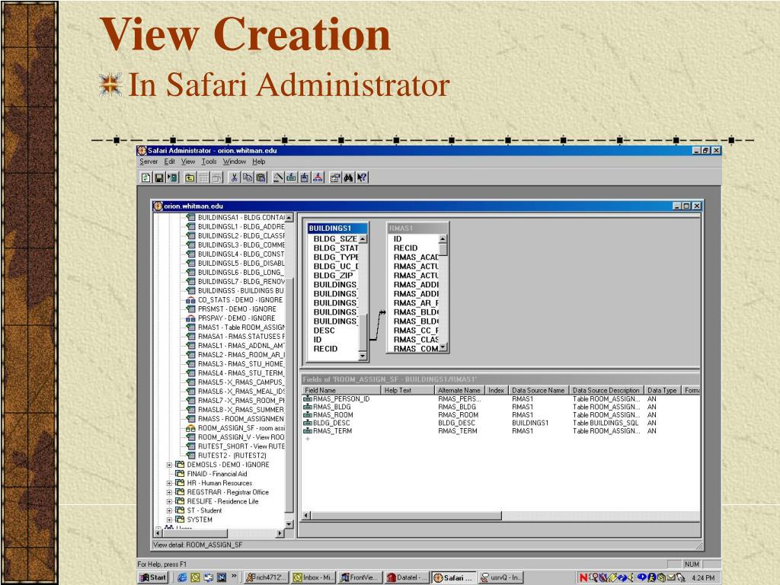Click the tree panel scroll down arrow

pos(289,524)
